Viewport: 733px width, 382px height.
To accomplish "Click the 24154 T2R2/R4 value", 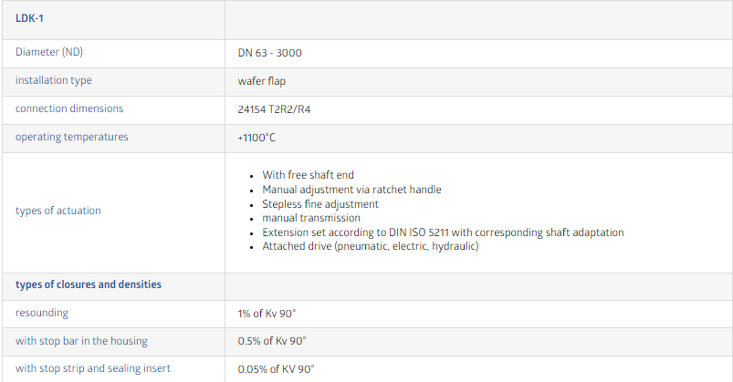I will coord(274,109).
